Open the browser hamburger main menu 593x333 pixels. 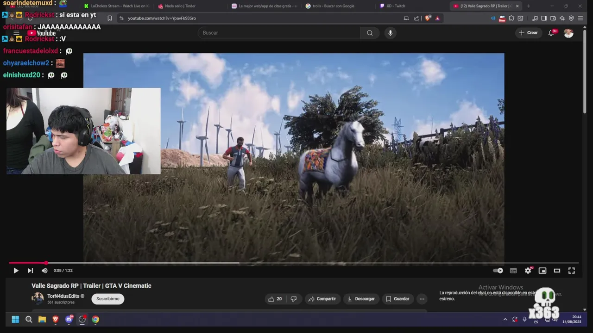(x=580, y=18)
